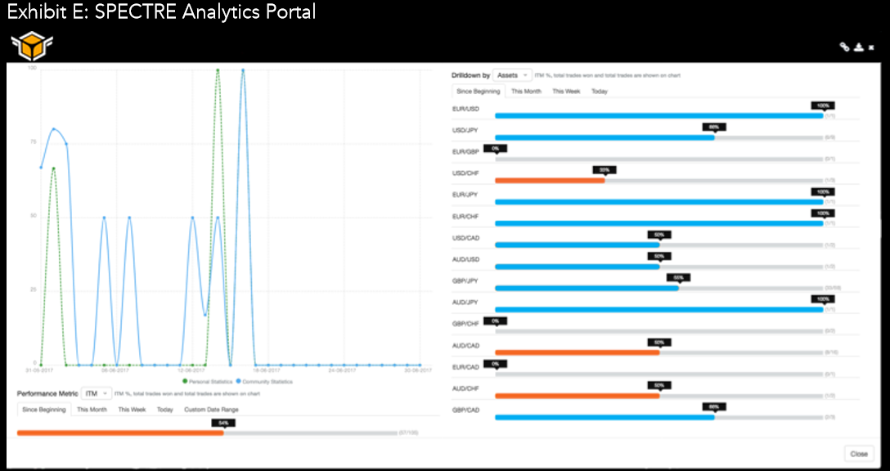Viewport: 890px width, 471px height.
Task: Click the 54% badge above overall bar
Action: pyautogui.click(x=223, y=423)
